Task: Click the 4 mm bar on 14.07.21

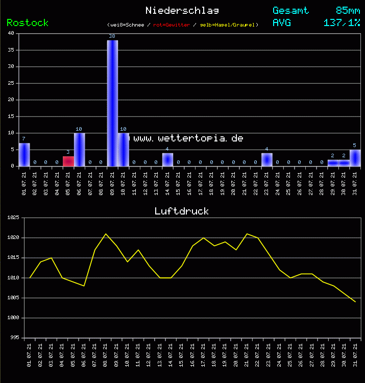Action: tap(167, 159)
